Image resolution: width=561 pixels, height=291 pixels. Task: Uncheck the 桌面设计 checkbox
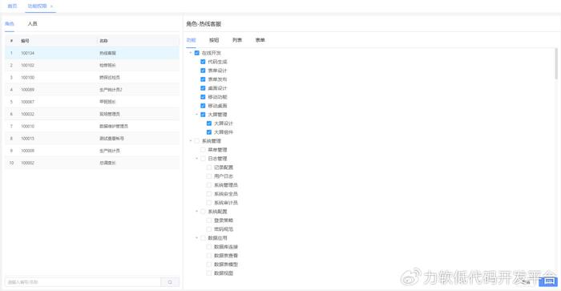[203, 88]
